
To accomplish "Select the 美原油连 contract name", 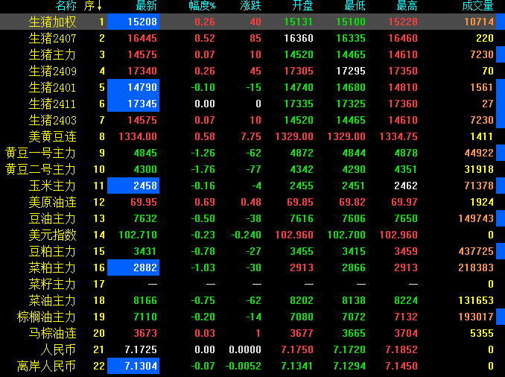I will coord(52,203).
